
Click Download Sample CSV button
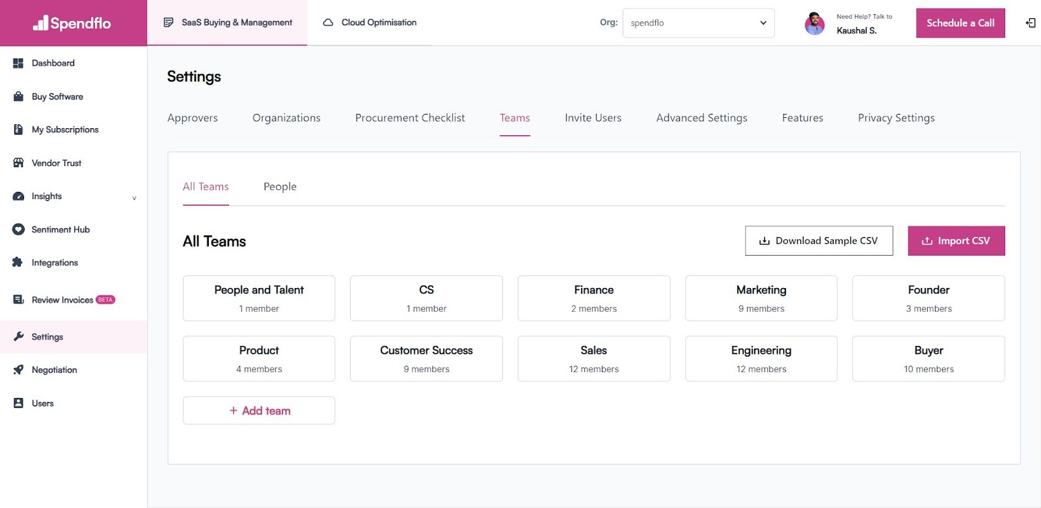pos(818,241)
